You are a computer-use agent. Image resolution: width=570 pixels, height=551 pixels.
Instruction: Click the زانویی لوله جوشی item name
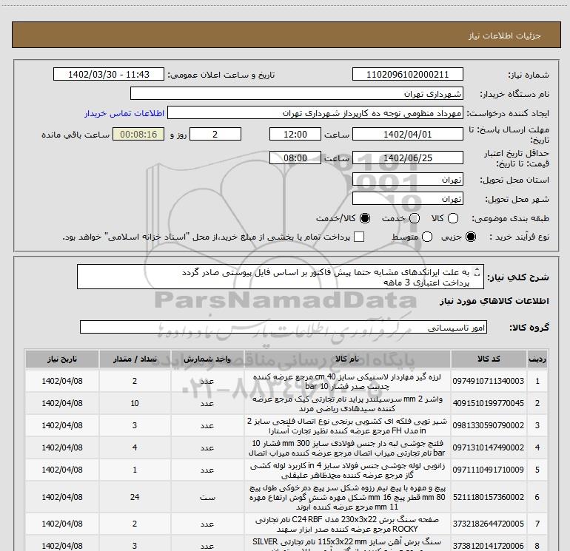pos(347,470)
